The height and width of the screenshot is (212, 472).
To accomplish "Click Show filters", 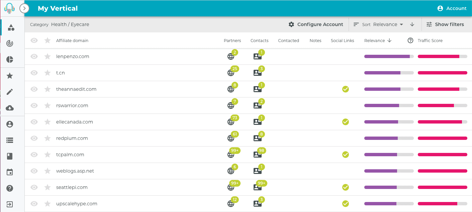I will (445, 24).
